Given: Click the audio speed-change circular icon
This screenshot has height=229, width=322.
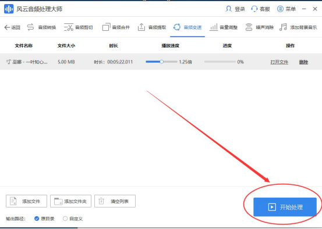Looking at the screenshot, I should click(177, 27).
